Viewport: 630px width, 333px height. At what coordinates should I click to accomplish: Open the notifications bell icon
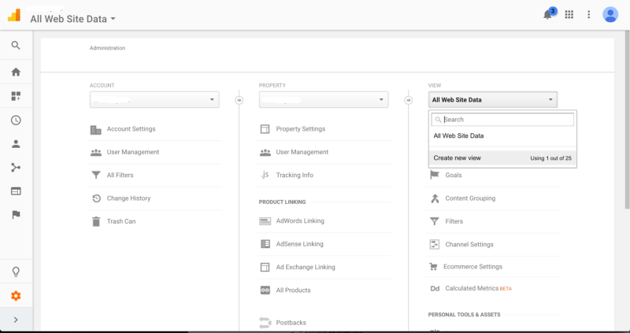click(x=549, y=15)
